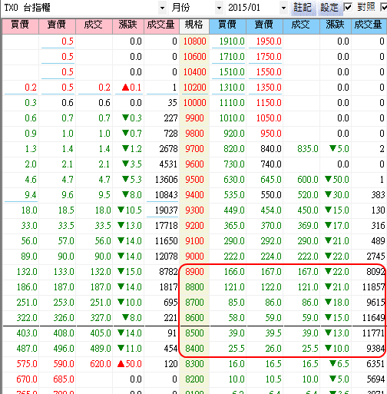Select strike price 9000

click(194, 257)
